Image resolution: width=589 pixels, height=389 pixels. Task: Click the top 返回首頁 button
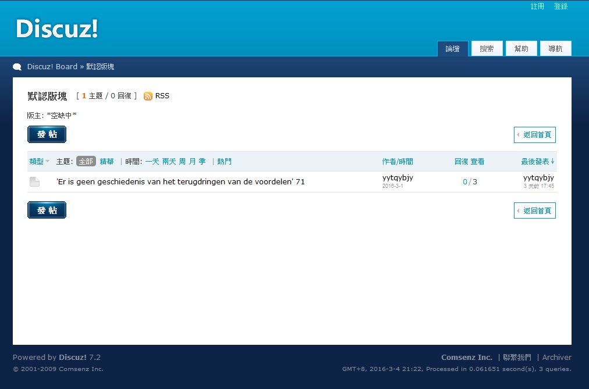coord(535,135)
